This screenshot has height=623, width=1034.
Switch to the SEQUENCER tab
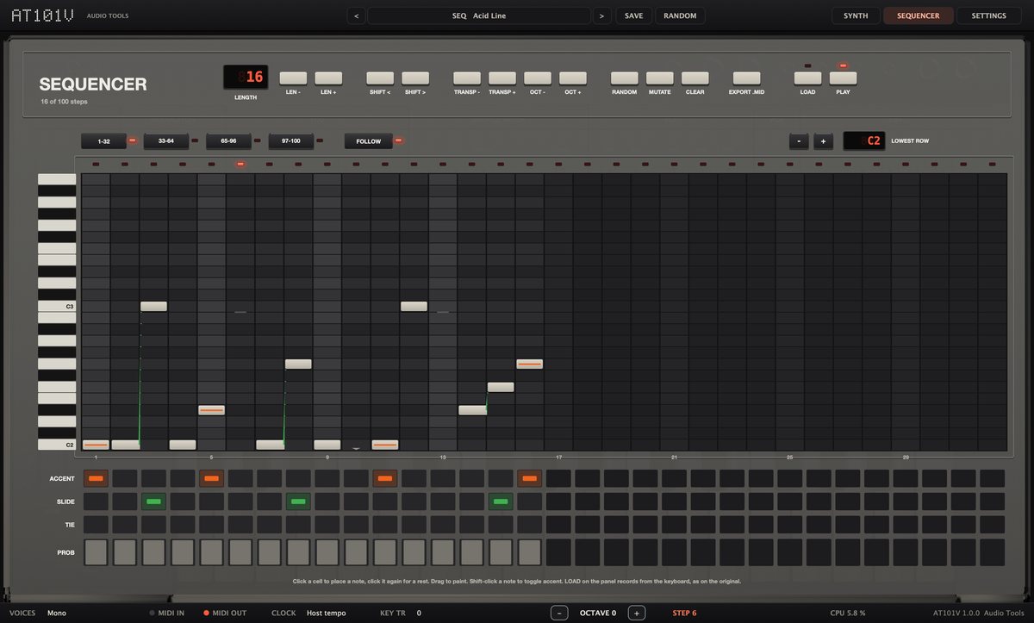919,16
